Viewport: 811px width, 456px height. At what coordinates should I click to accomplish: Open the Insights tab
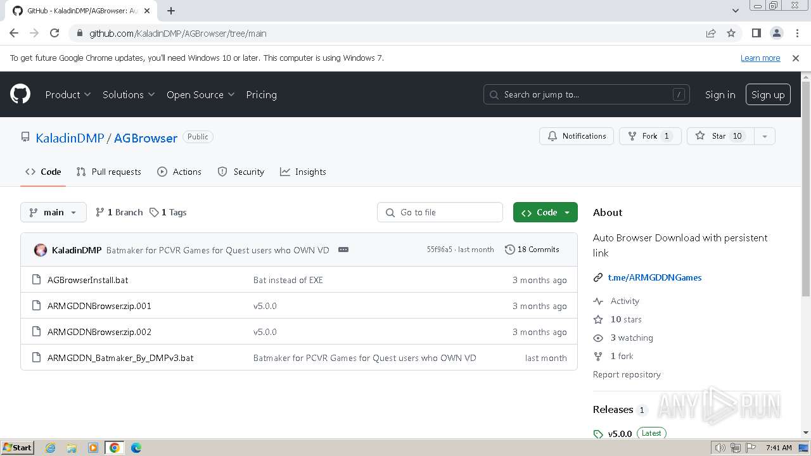pyautogui.click(x=303, y=172)
